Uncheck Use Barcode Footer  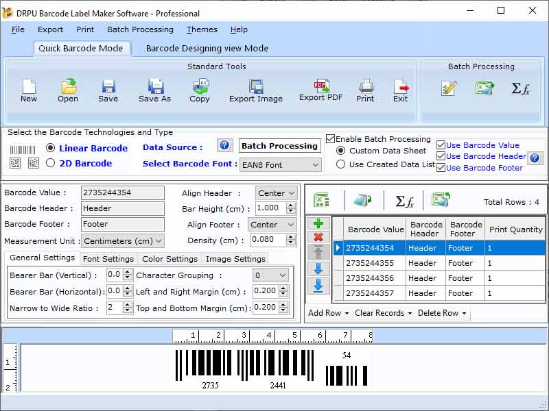(443, 168)
